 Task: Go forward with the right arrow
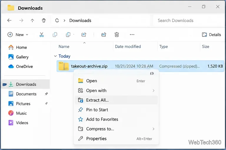click(21, 21)
